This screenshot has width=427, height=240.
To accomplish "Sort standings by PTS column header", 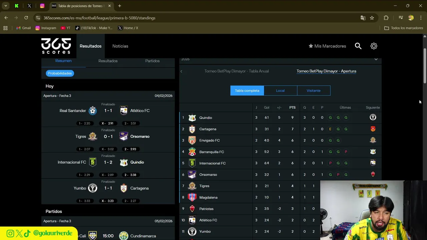I will coord(292,107).
